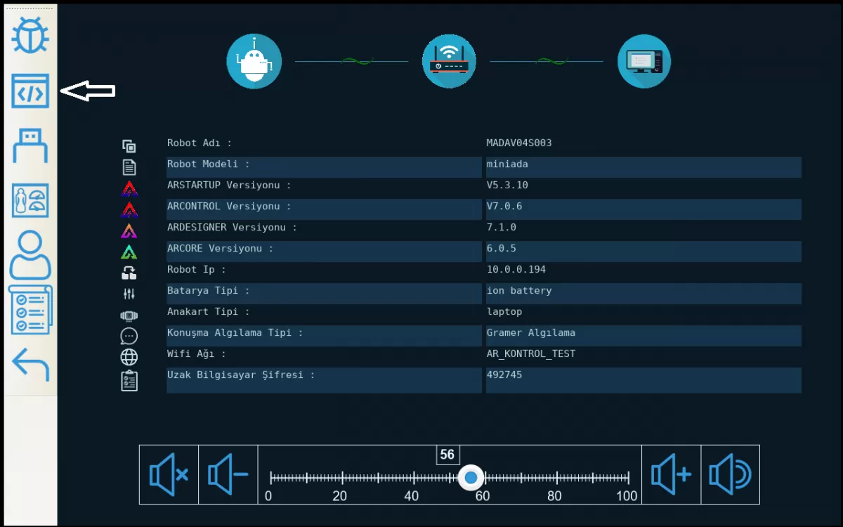Open the bug debug icon in sidebar
The height and width of the screenshot is (527, 843).
click(x=30, y=35)
